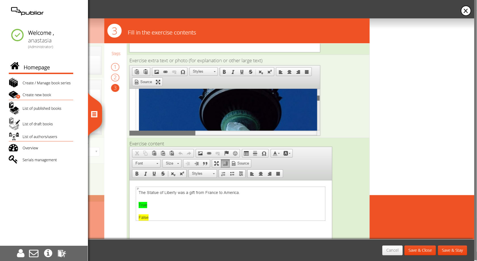The image size is (477, 261).
Task: Click the logout door icon
Action: pyautogui.click(x=62, y=253)
